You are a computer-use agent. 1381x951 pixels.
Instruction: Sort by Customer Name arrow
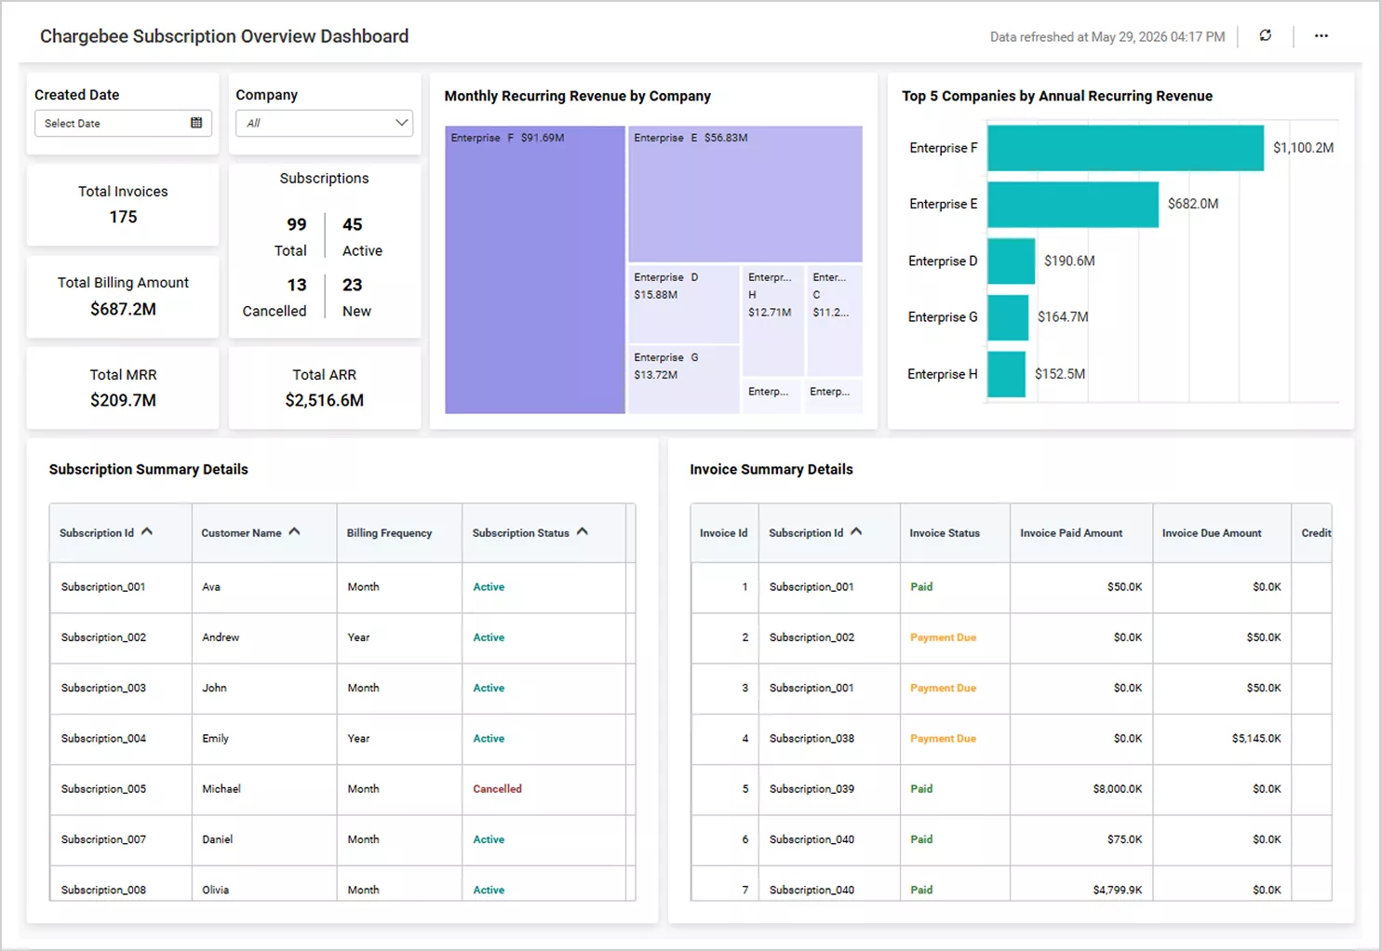pos(295,531)
